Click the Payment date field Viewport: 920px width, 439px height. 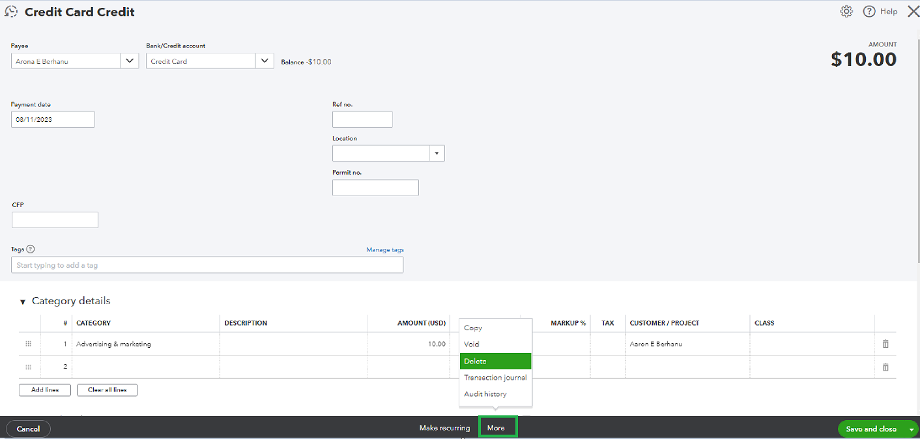tap(53, 119)
